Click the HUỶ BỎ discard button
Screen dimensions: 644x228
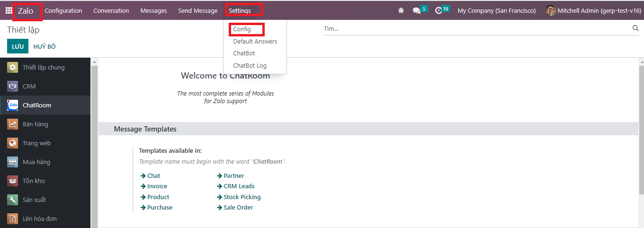(45, 46)
